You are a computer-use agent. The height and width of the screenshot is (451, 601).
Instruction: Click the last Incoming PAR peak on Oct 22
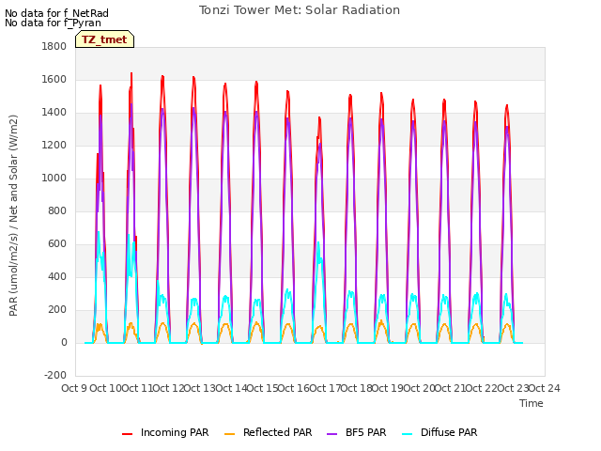[507, 104]
